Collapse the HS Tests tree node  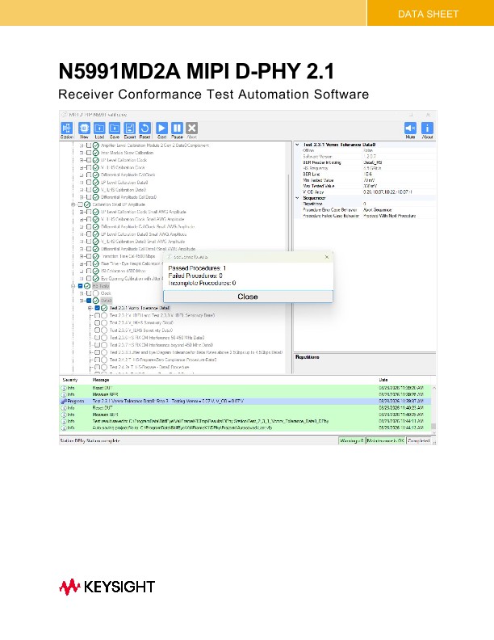point(73,286)
